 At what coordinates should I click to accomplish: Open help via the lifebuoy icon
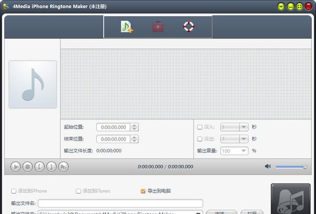(189, 27)
